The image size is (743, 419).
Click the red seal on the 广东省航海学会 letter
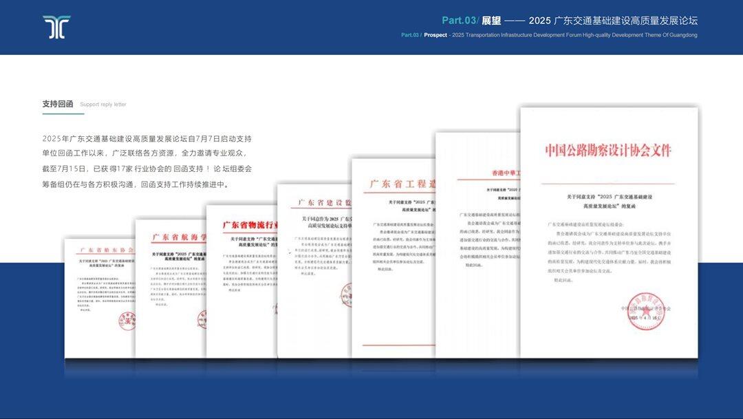click(202, 319)
